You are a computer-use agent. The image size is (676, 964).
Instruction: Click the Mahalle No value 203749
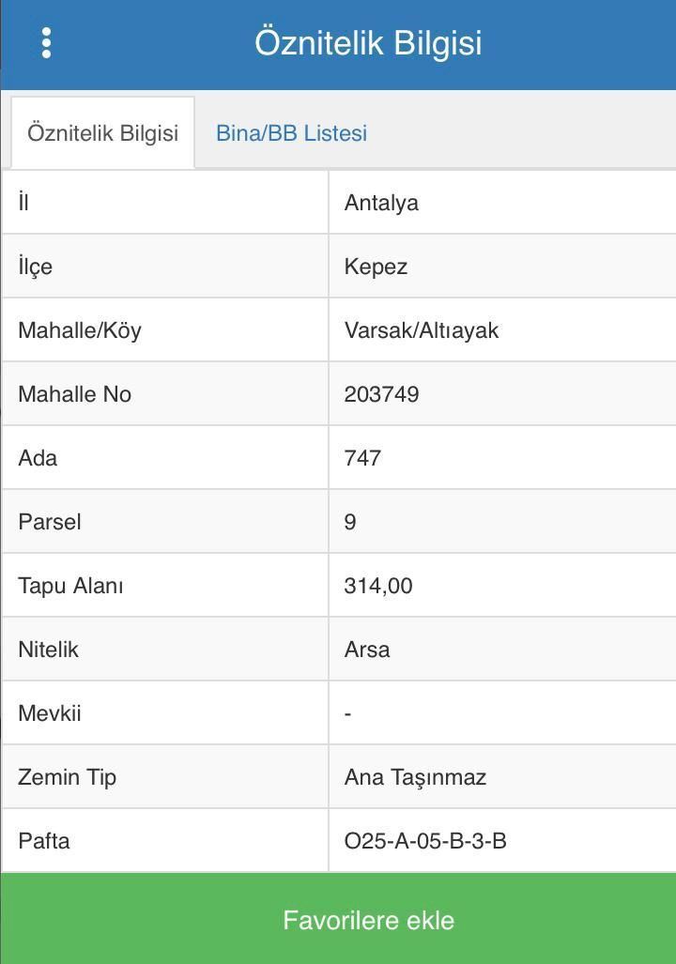click(x=381, y=394)
